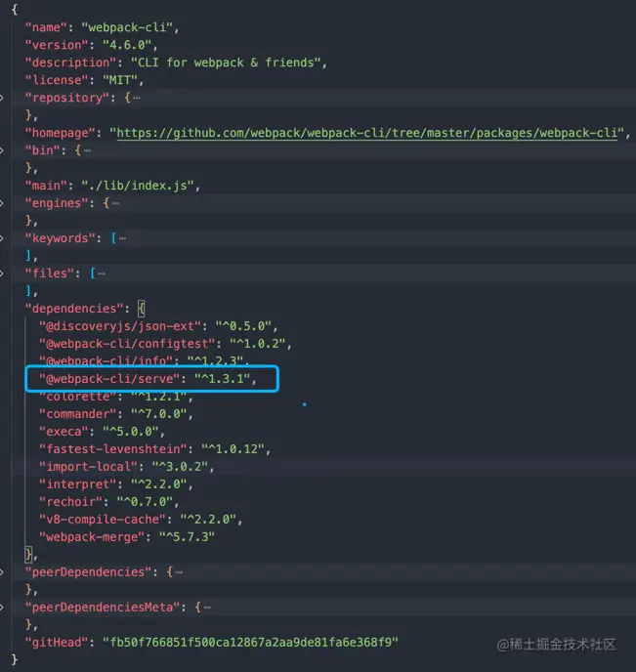Expand the folded "peerDependencies" object
Viewport: 636px width, 672px height.
[x=2, y=572]
